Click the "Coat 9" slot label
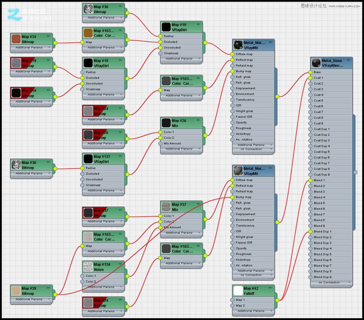Image resolution: width=364 pixels, height=320 pixels. [x=318, y=123]
